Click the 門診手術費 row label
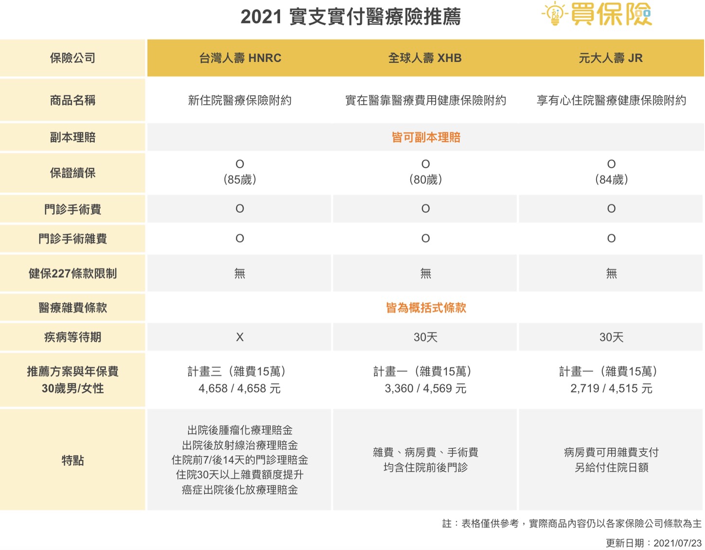This screenshot has height=550, width=705. coord(72,209)
